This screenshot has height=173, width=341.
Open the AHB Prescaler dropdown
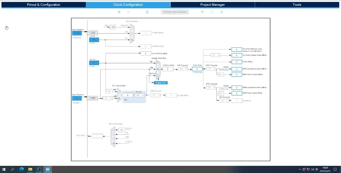tap(183, 69)
